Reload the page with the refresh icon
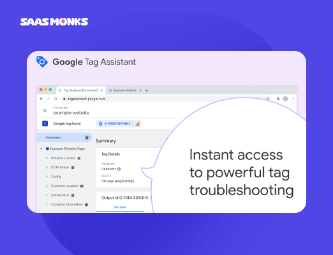 click(x=56, y=99)
